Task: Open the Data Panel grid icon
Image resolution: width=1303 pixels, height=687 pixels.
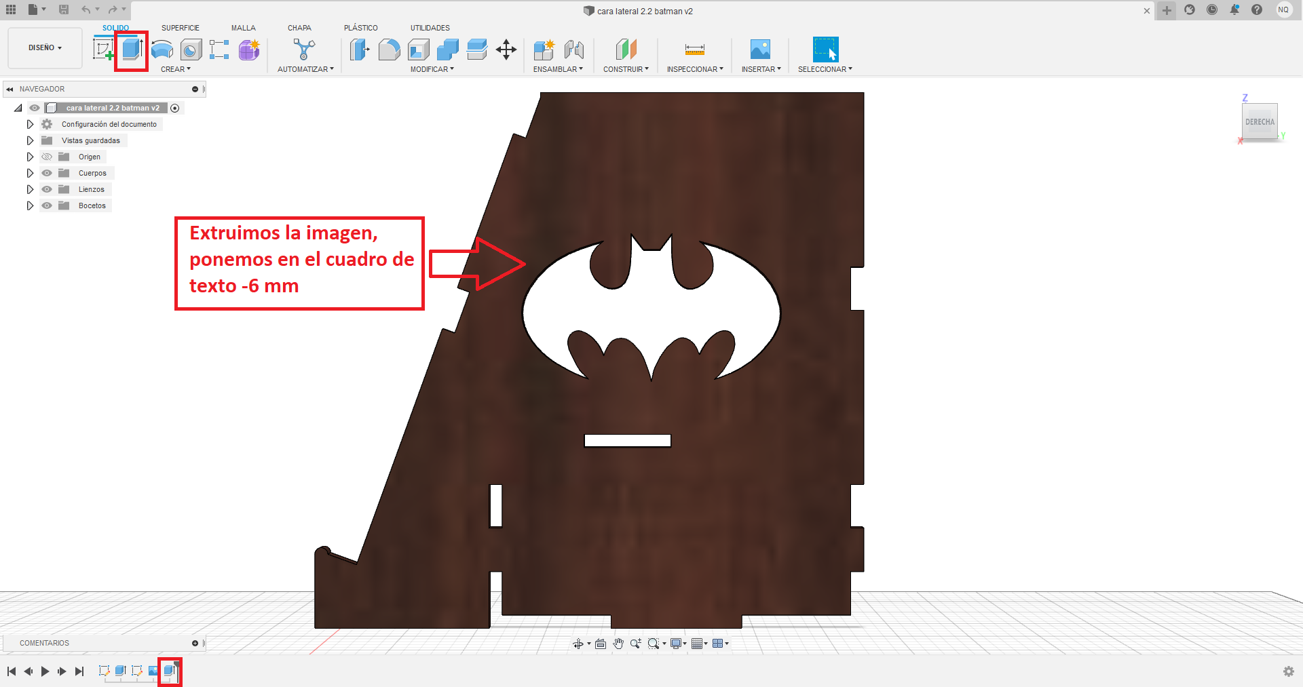Action: point(11,9)
